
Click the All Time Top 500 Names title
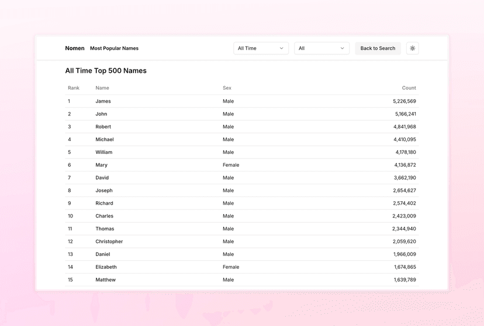pyautogui.click(x=106, y=71)
